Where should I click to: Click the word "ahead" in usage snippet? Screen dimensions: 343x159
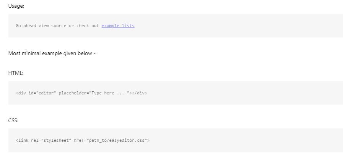click(x=29, y=26)
